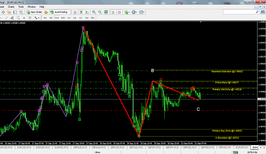This screenshot has height=154, width=266.
Task: Open the Help menu
Action: click(x=42, y=7)
